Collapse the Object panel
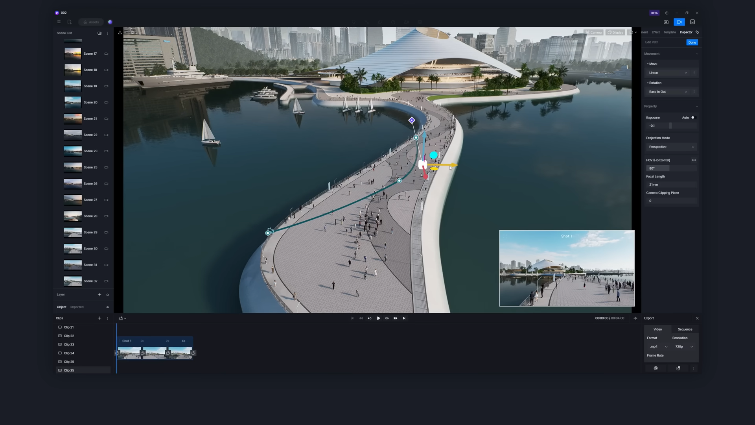The image size is (755, 425). point(107,307)
